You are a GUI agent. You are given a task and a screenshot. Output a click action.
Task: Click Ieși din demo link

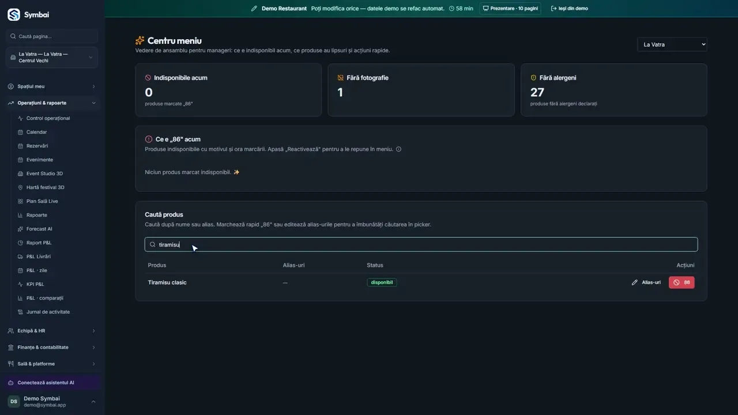[x=569, y=9]
